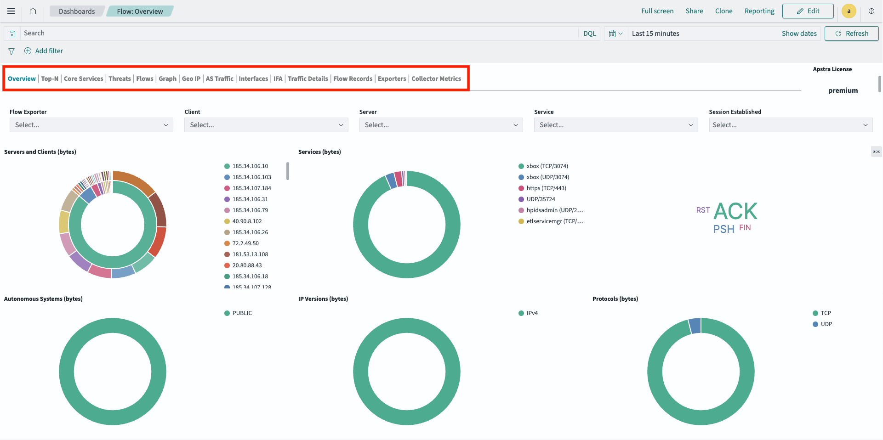Click the Dashboards breadcrumb

pos(77,11)
